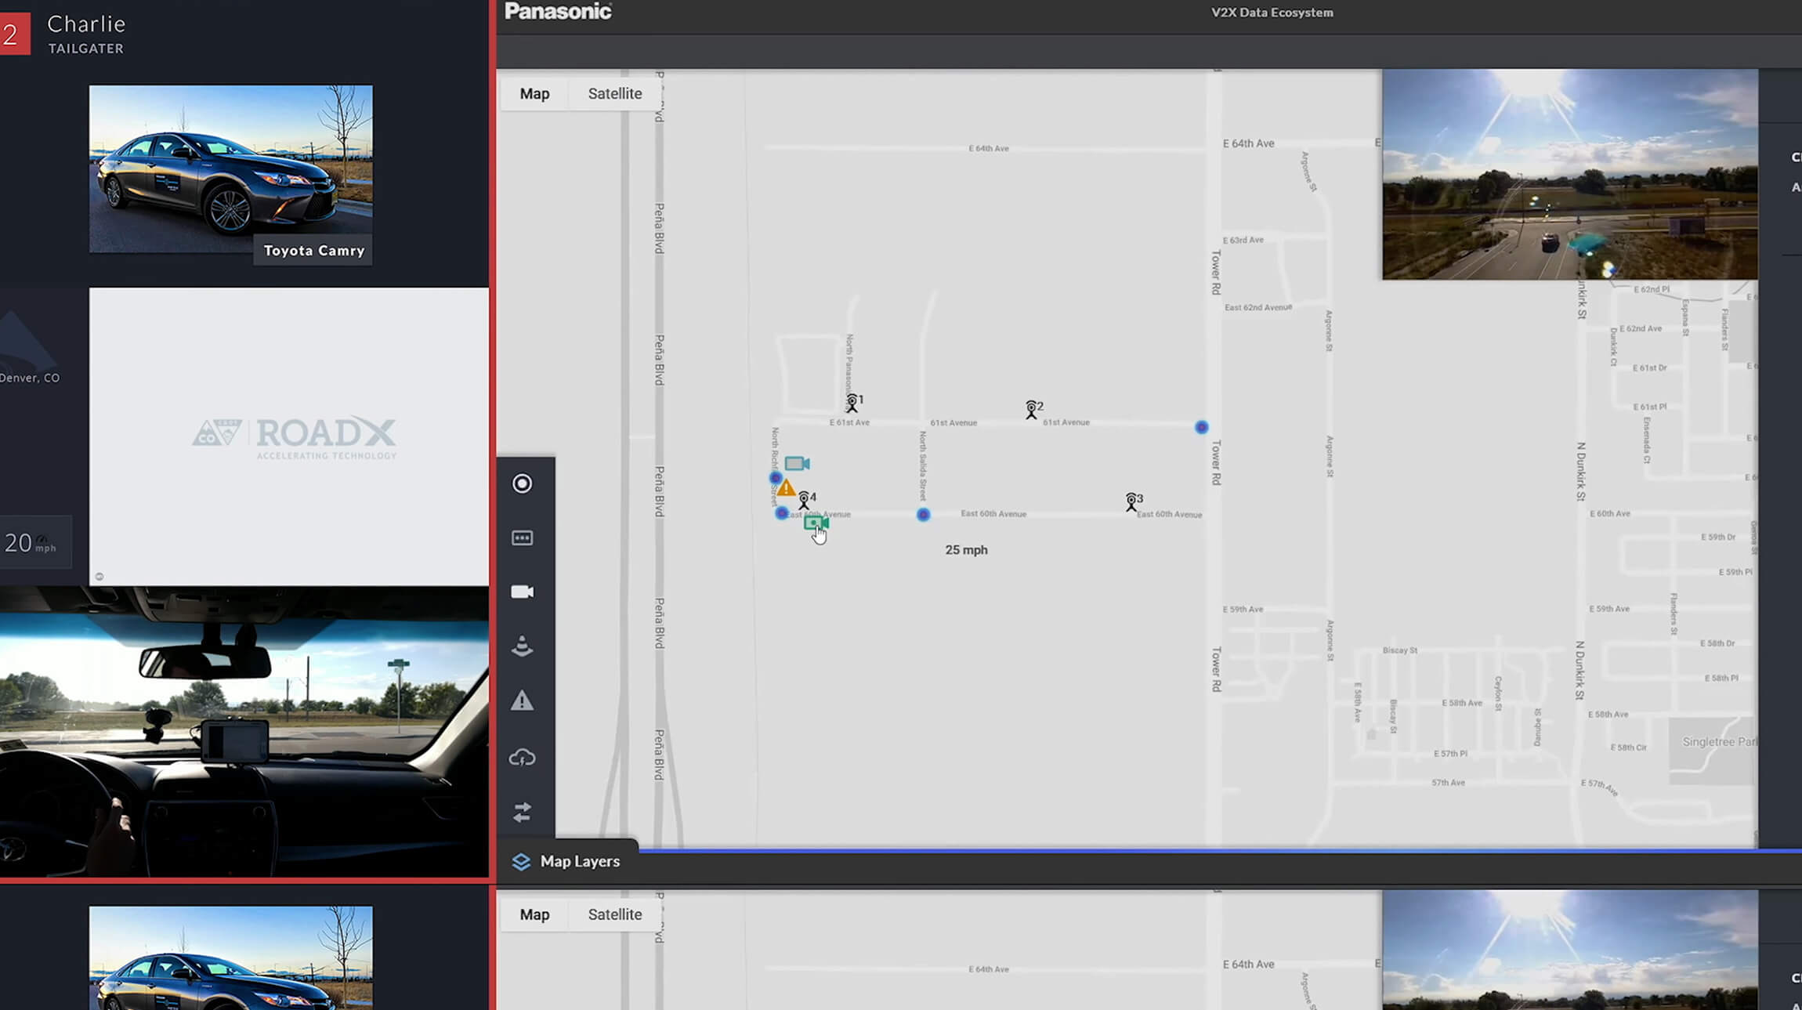Click the Toyota Camry vehicle photo
Screen dimensions: 1802x1010
pos(230,168)
